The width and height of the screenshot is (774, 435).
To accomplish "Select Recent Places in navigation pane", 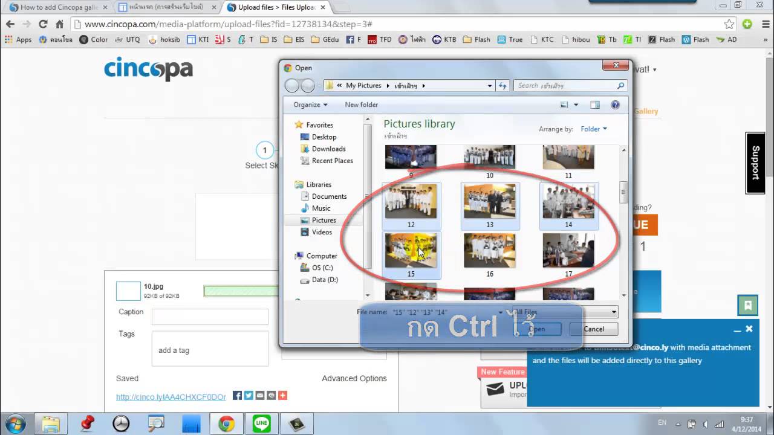I will [x=332, y=161].
